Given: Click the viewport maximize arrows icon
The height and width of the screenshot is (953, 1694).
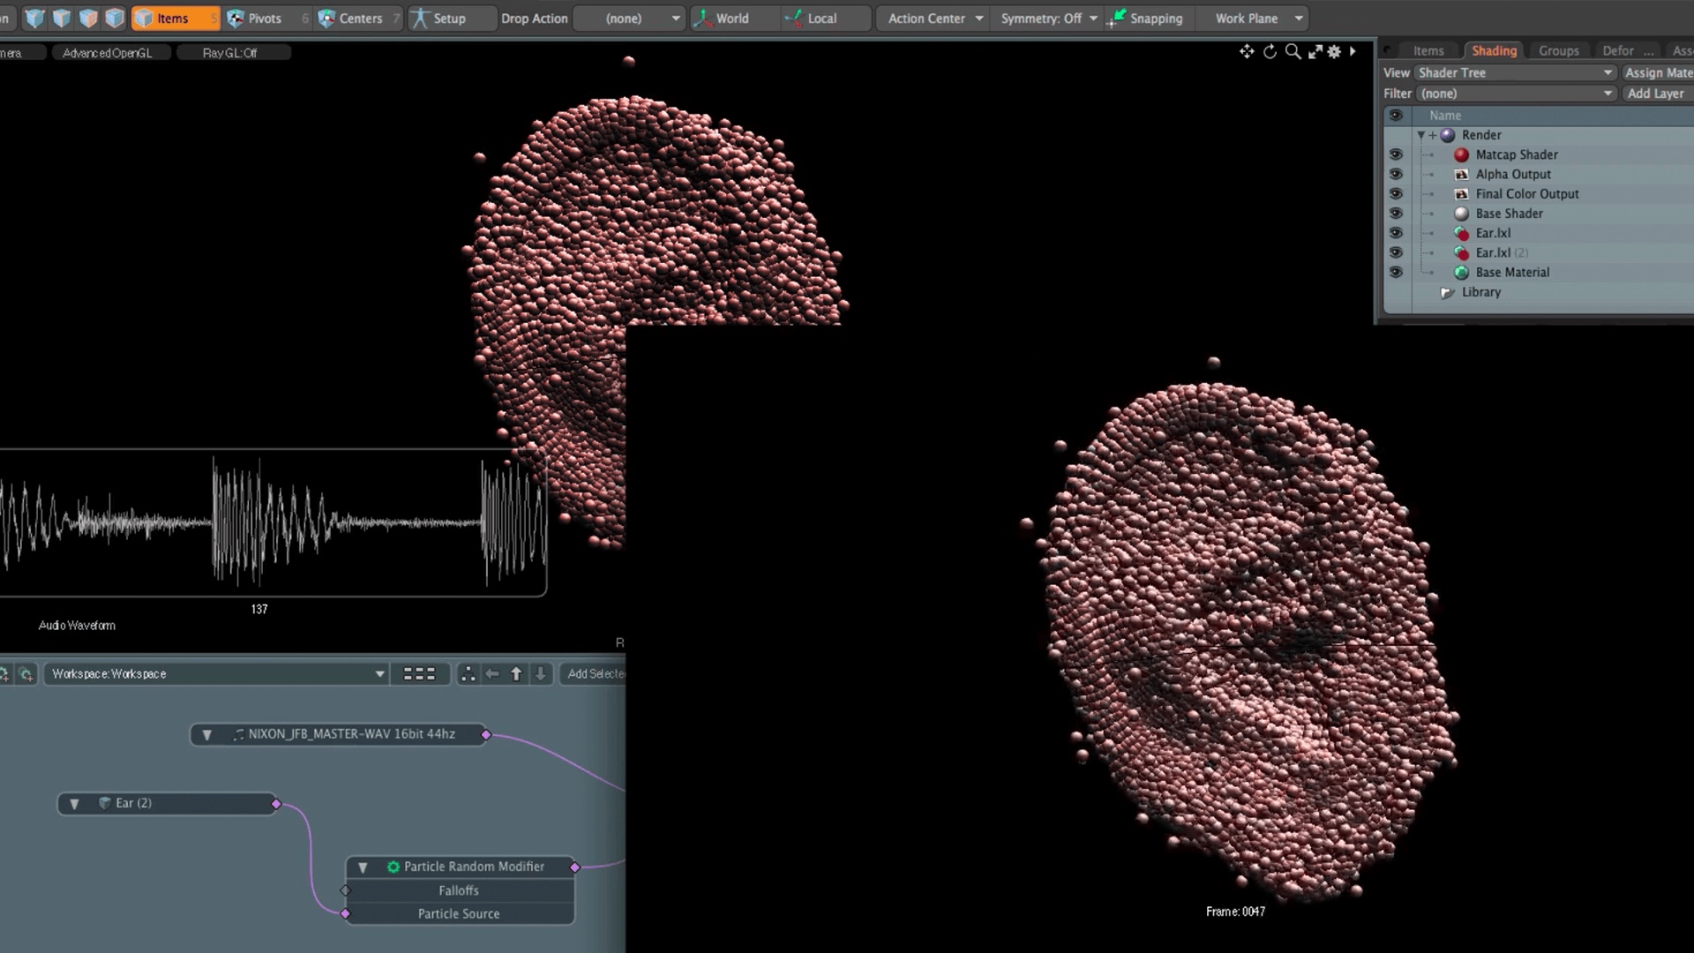Looking at the screenshot, I should (x=1315, y=52).
